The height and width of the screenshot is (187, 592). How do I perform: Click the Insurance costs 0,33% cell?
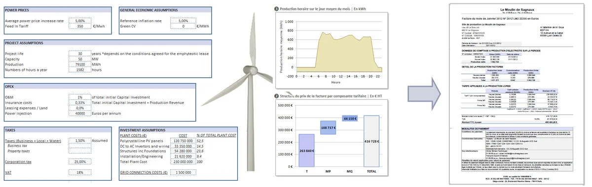click(x=79, y=102)
